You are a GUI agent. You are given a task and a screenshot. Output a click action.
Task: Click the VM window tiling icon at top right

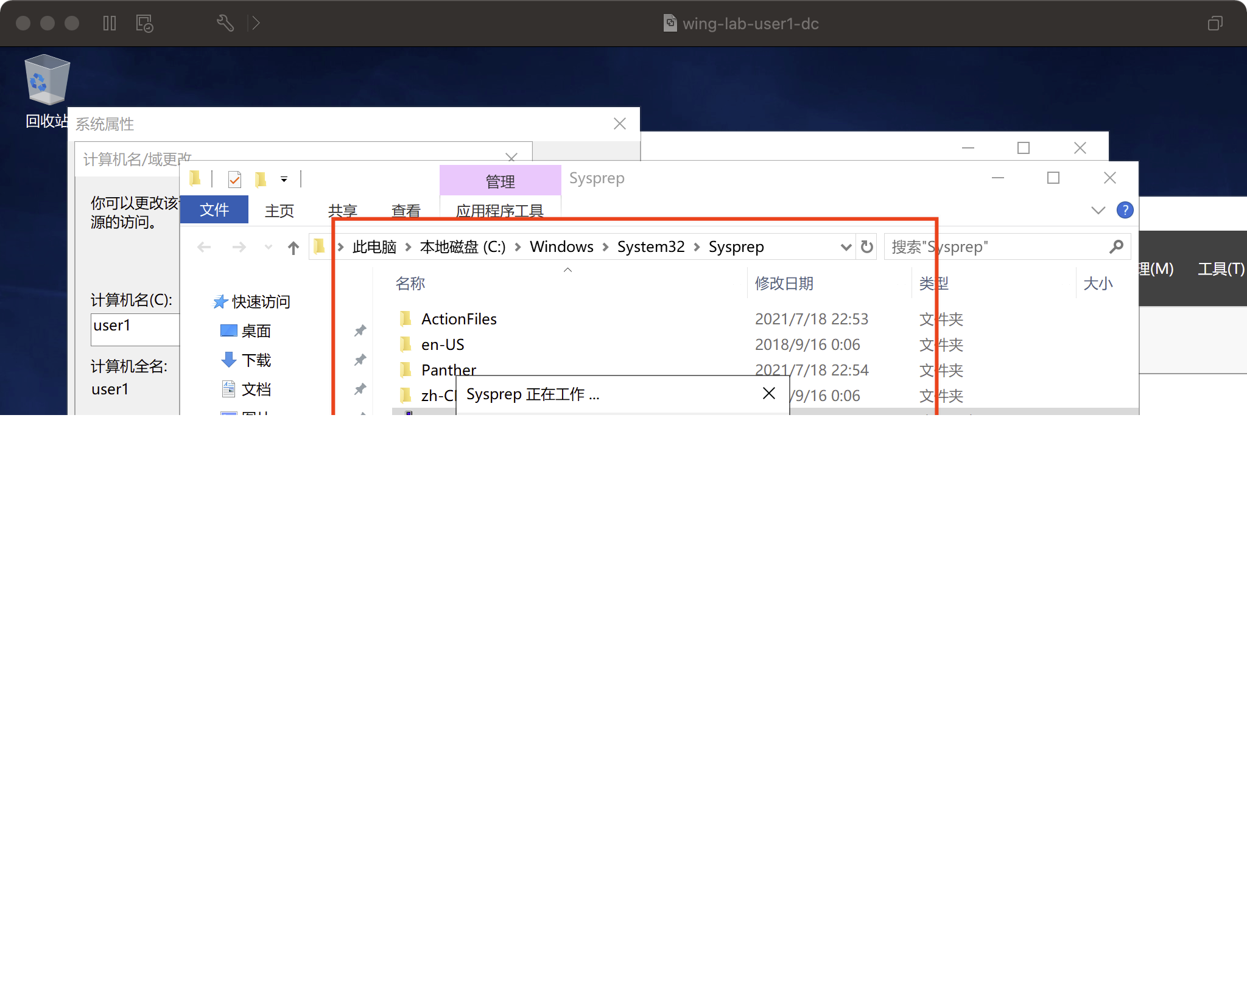(x=1215, y=23)
